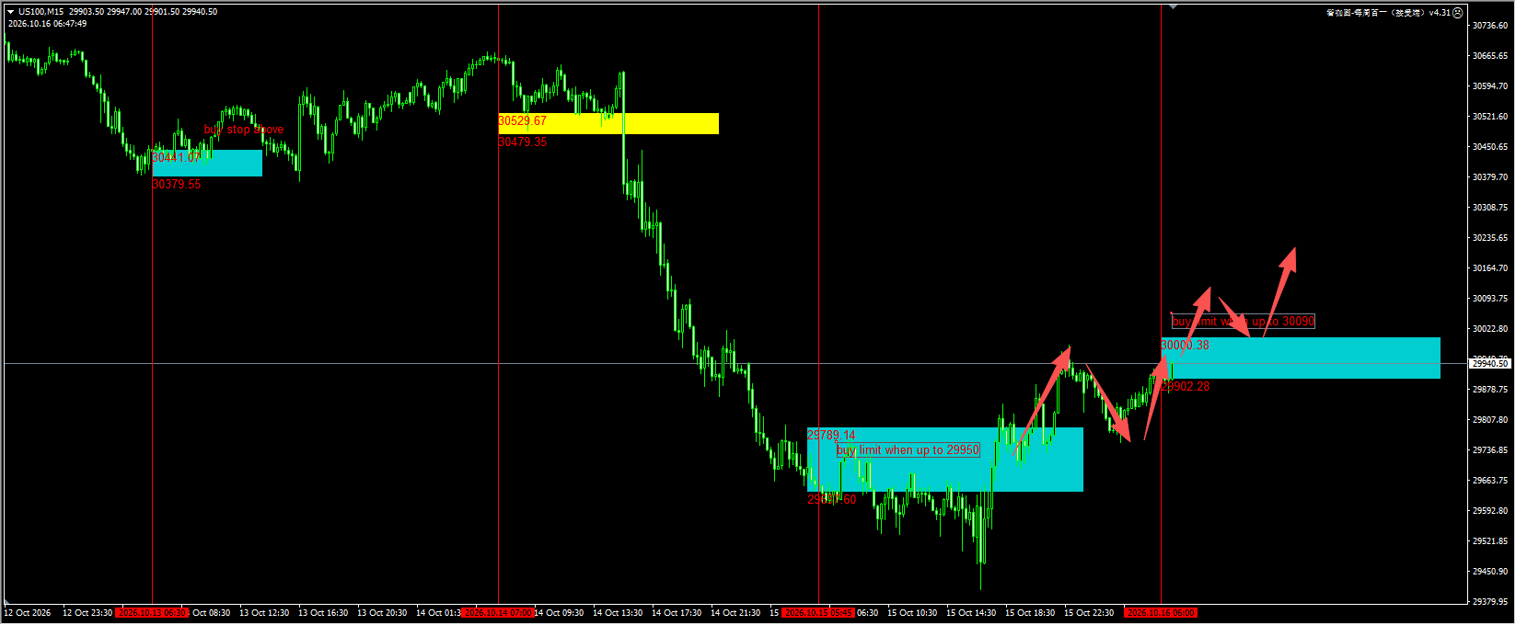This screenshot has width=1516, height=625.
Task: Click the 29379.95 price scale value
Action: 1490,602
